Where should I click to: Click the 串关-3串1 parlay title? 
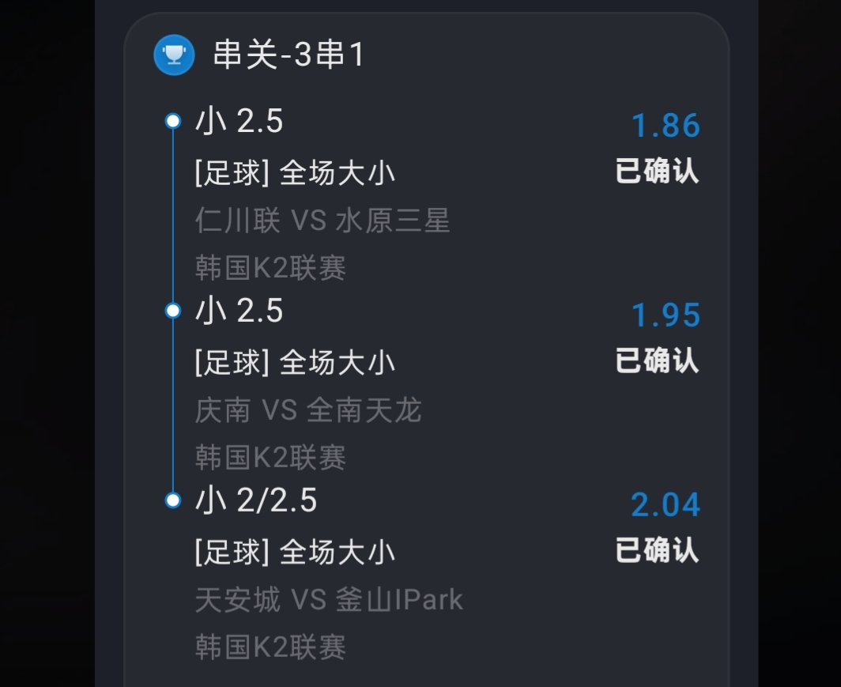289,55
